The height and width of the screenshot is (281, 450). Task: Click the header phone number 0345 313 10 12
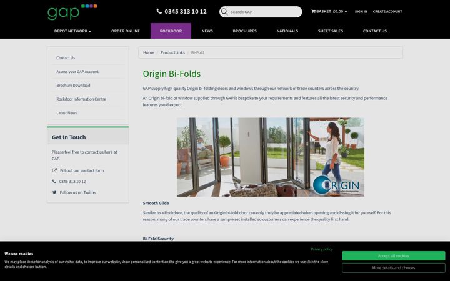(x=186, y=11)
